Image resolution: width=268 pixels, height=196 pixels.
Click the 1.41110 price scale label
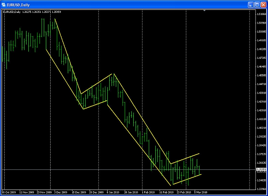(261, 119)
